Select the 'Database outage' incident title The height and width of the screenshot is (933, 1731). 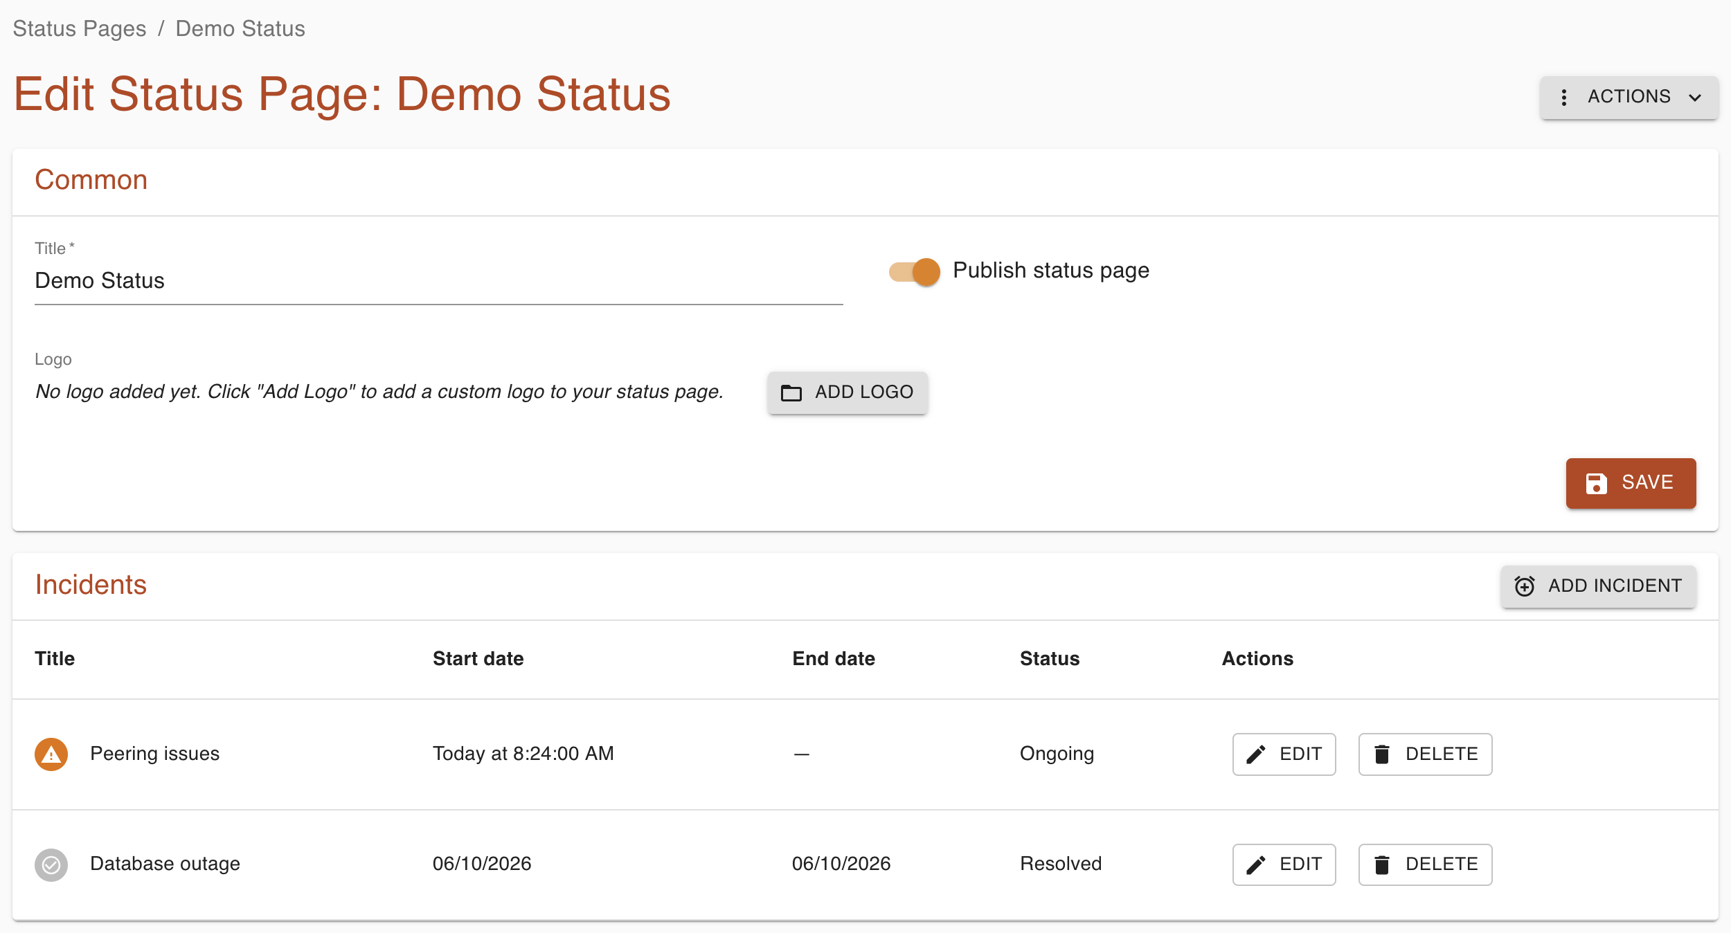coord(165,864)
